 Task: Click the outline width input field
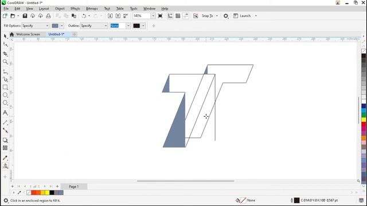(x=118, y=26)
